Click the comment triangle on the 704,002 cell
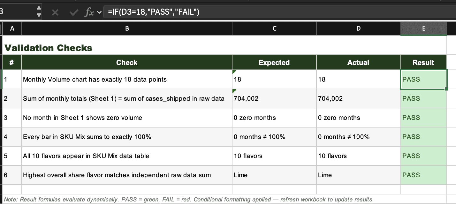456x204 pixels. point(233,91)
